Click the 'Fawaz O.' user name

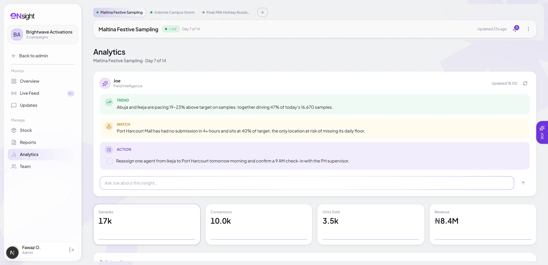(x=31, y=247)
